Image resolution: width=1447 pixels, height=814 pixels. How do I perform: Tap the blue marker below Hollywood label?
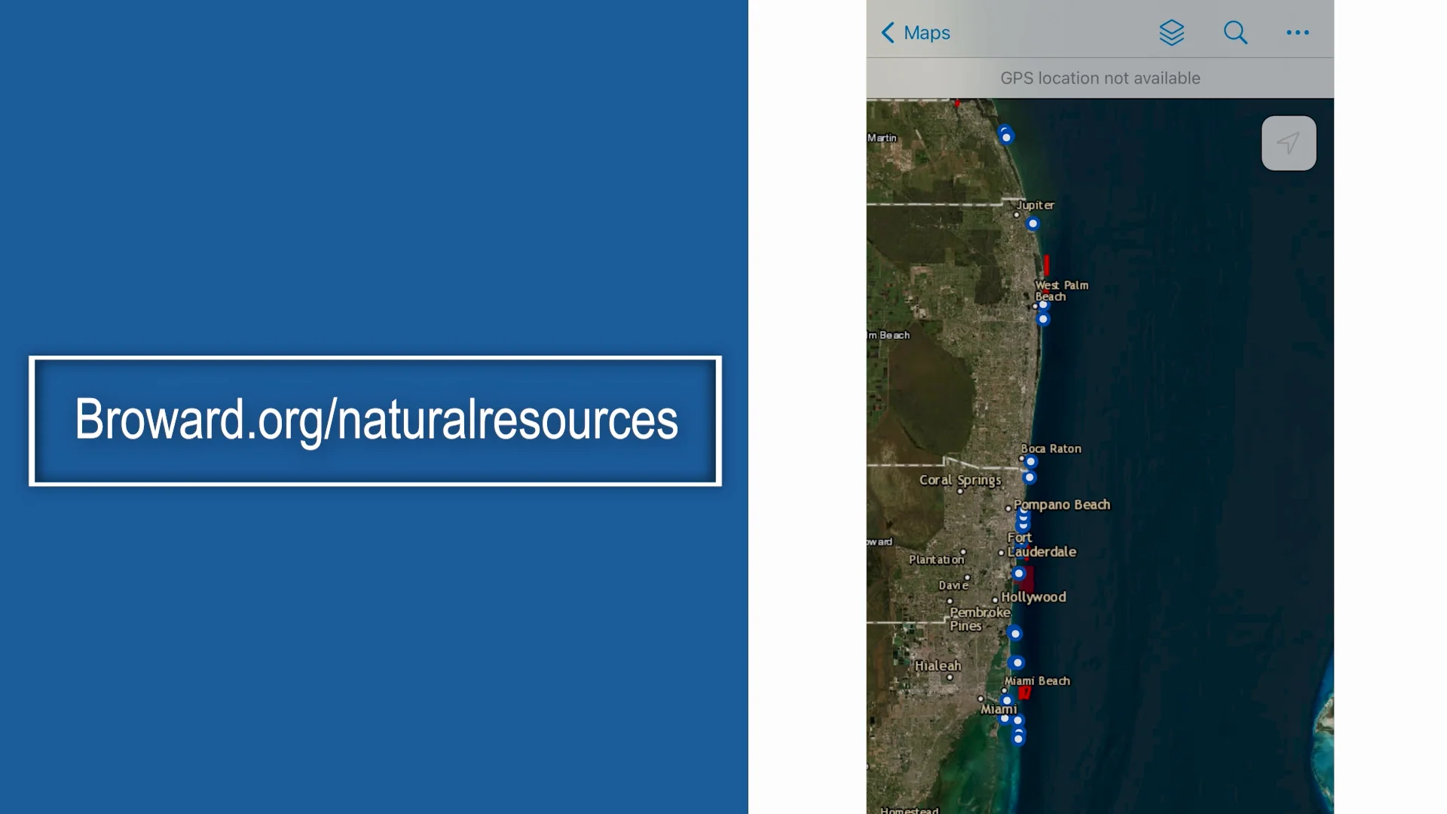coord(1015,634)
